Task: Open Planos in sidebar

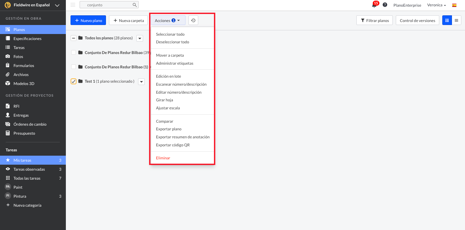Action: coord(33,30)
